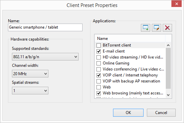184x123 pixels.
Task: Click the Name column header in Applications list
Action: (x=130, y=39)
